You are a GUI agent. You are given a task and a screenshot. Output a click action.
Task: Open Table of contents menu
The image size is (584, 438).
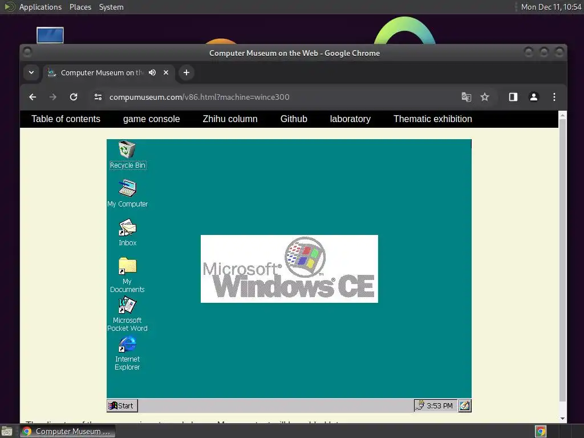66,119
